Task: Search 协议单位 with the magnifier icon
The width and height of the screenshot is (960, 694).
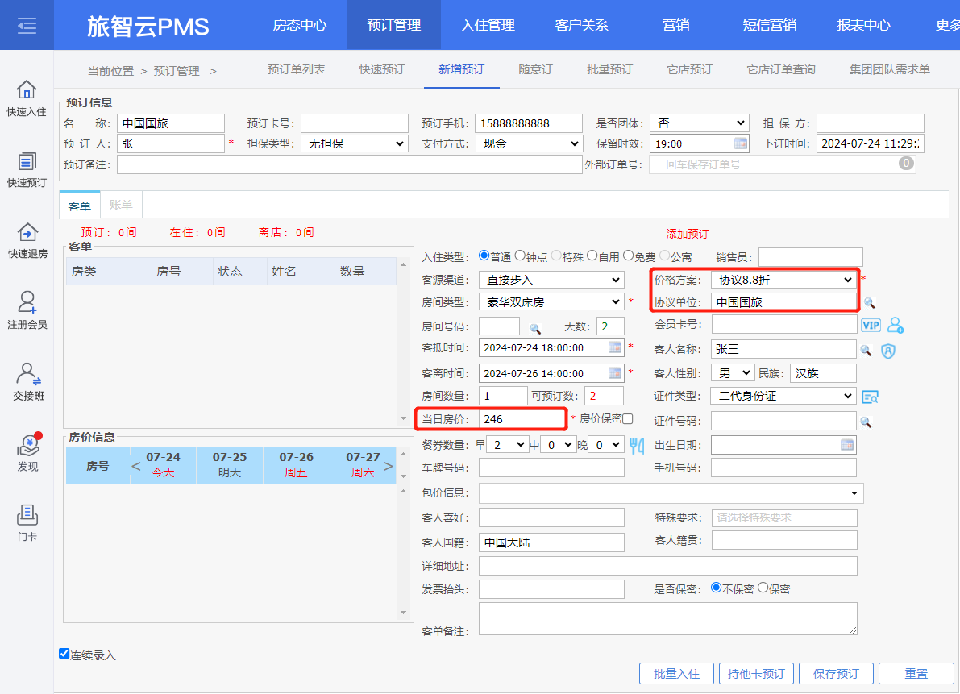Action: tap(870, 303)
